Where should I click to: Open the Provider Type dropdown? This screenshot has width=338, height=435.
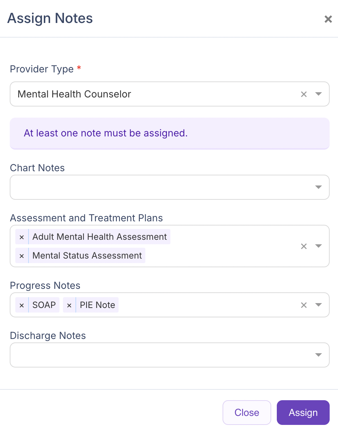tap(319, 94)
